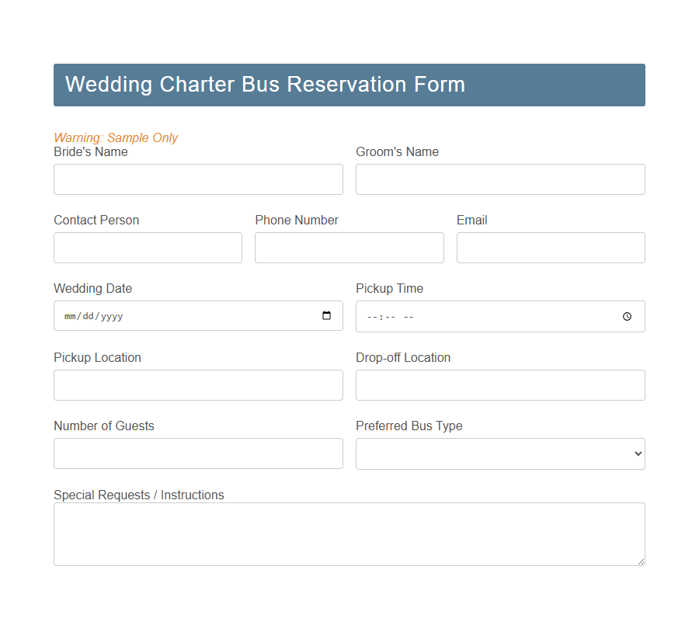699x622 pixels.
Task: Click the Preferred Bus Type combo box
Action: click(x=499, y=453)
